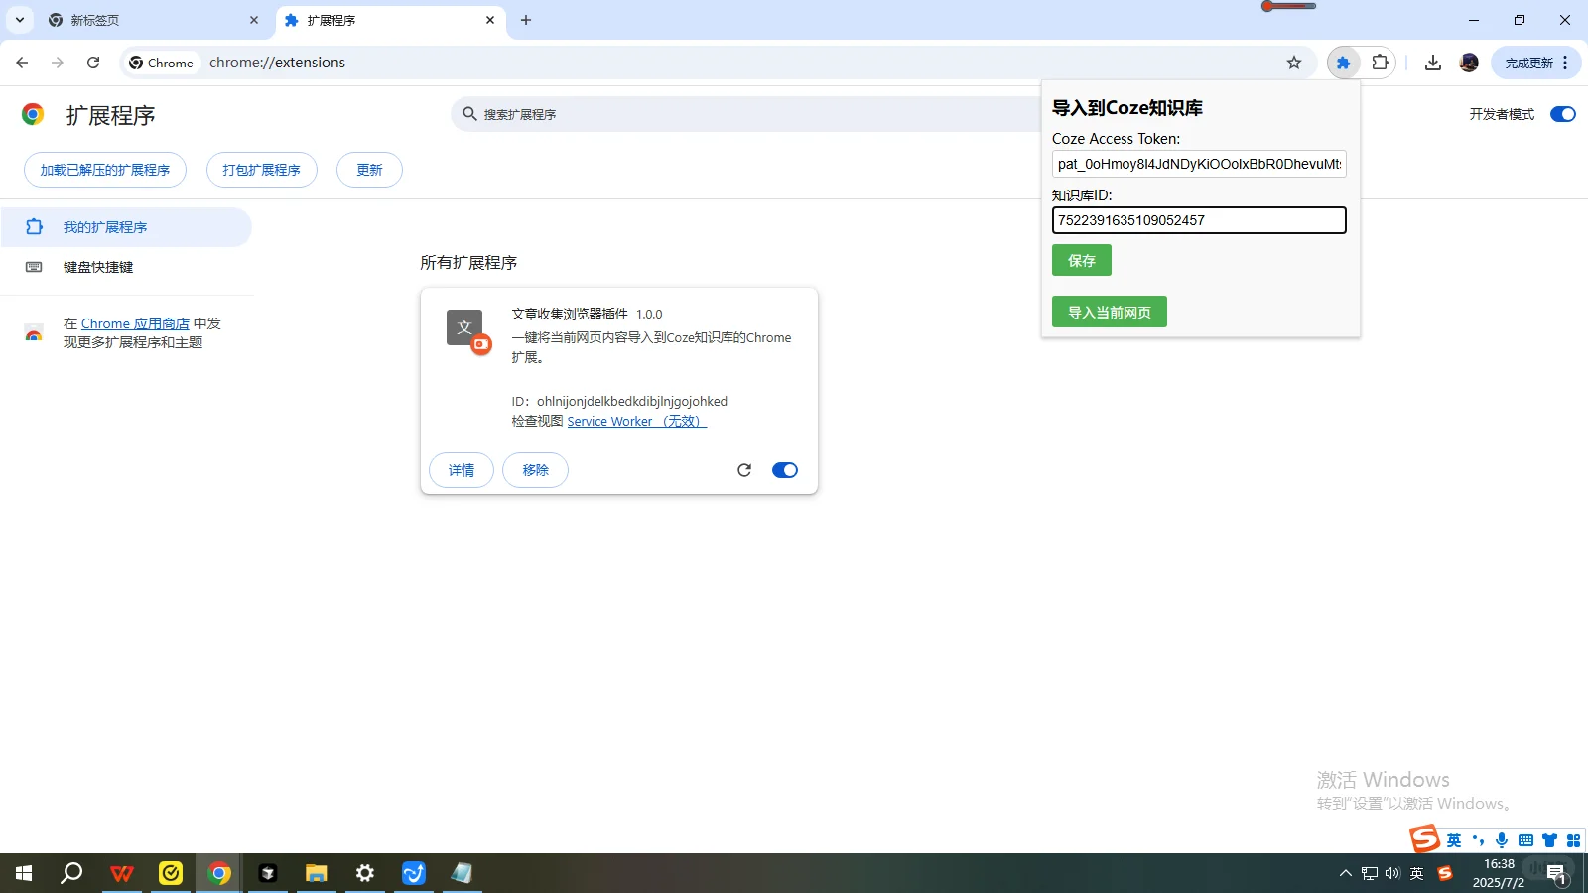Open the Windows Start menu
This screenshot has width=1588, height=893.
24,873
